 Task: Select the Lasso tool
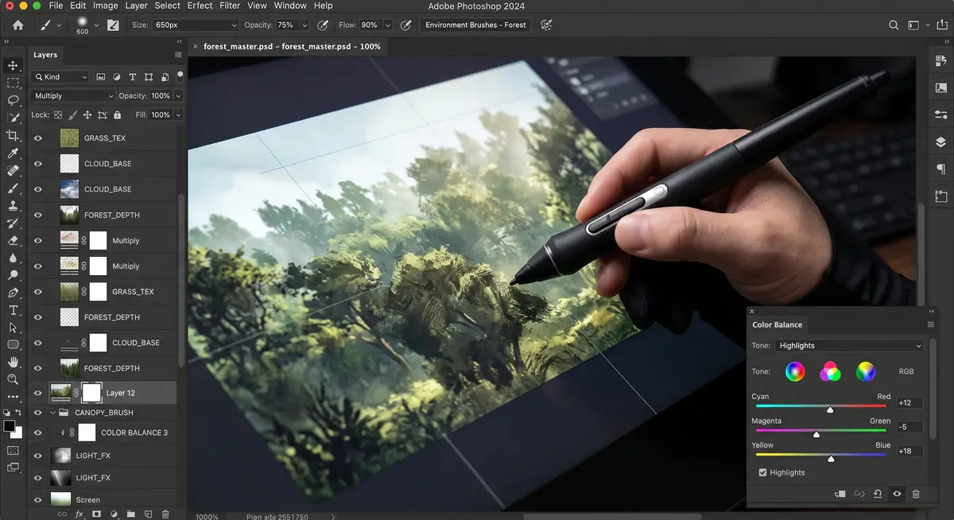tap(13, 100)
